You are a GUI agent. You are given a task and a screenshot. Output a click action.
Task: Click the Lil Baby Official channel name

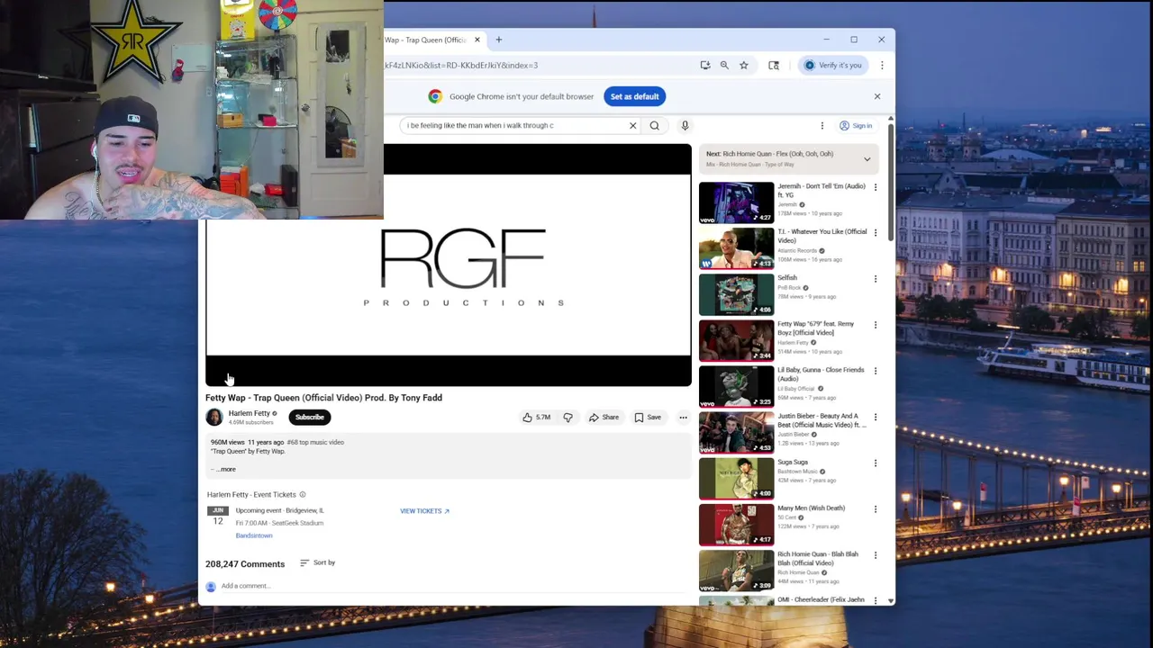point(796,389)
